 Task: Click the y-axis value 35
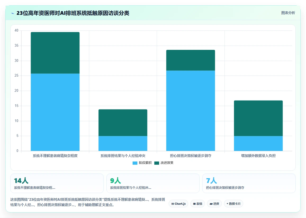[16, 46]
